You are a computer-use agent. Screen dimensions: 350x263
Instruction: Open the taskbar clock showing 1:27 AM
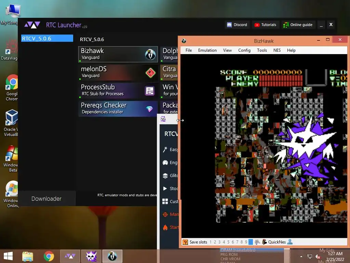(335, 256)
